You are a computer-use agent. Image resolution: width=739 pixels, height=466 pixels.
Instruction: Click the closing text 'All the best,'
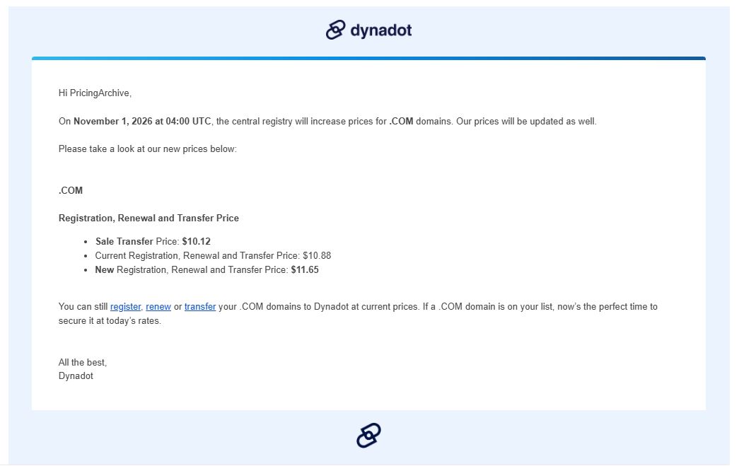tap(83, 362)
